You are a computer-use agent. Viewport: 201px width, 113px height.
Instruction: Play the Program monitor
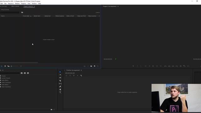click(153, 66)
